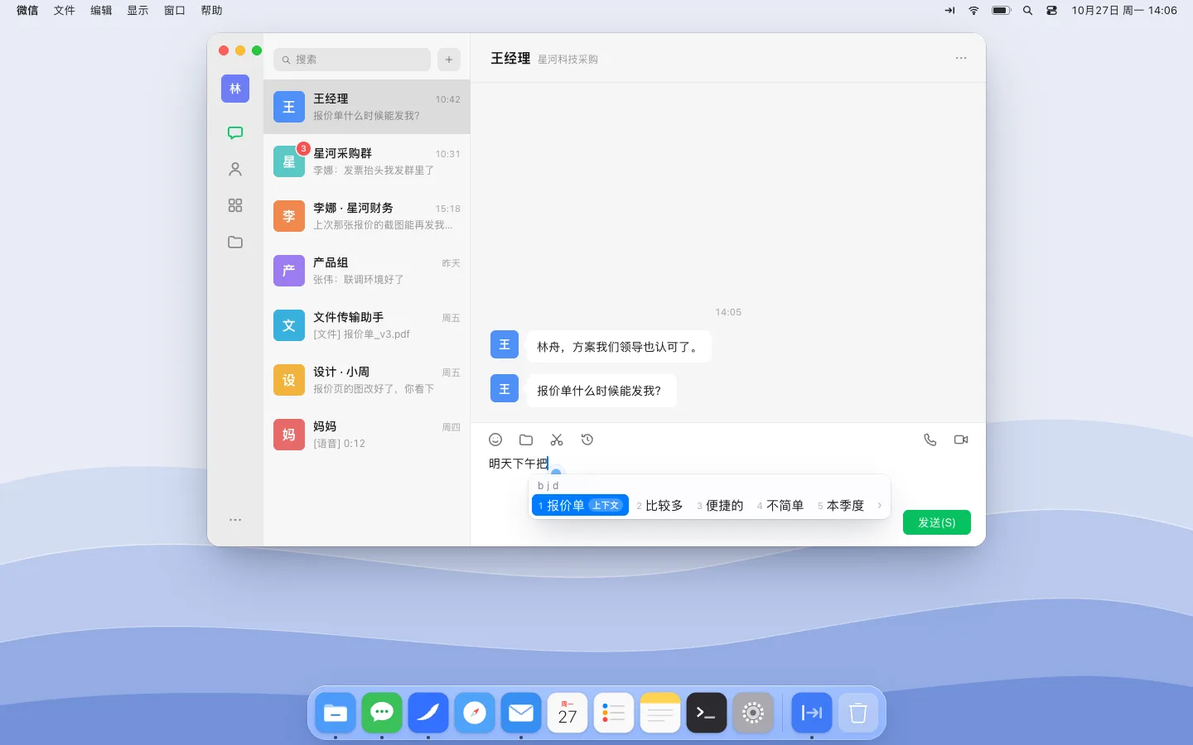Choose candidate 5 本季度
Screen dimensions: 1193x745
click(841, 505)
